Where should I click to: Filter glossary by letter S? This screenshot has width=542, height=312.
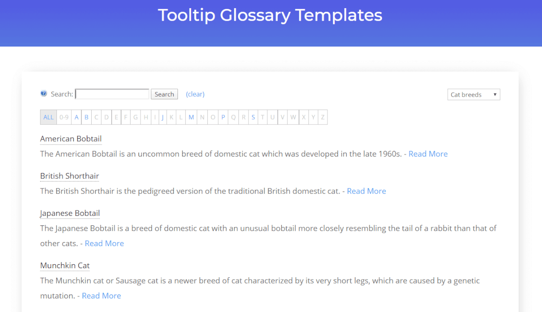click(x=253, y=117)
